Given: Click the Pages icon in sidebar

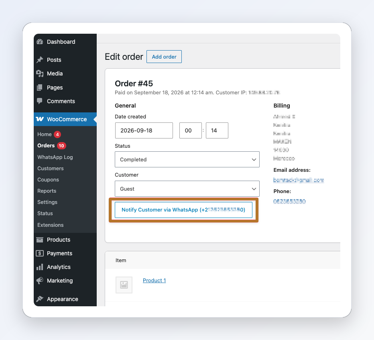Looking at the screenshot, I should (x=40, y=88).
